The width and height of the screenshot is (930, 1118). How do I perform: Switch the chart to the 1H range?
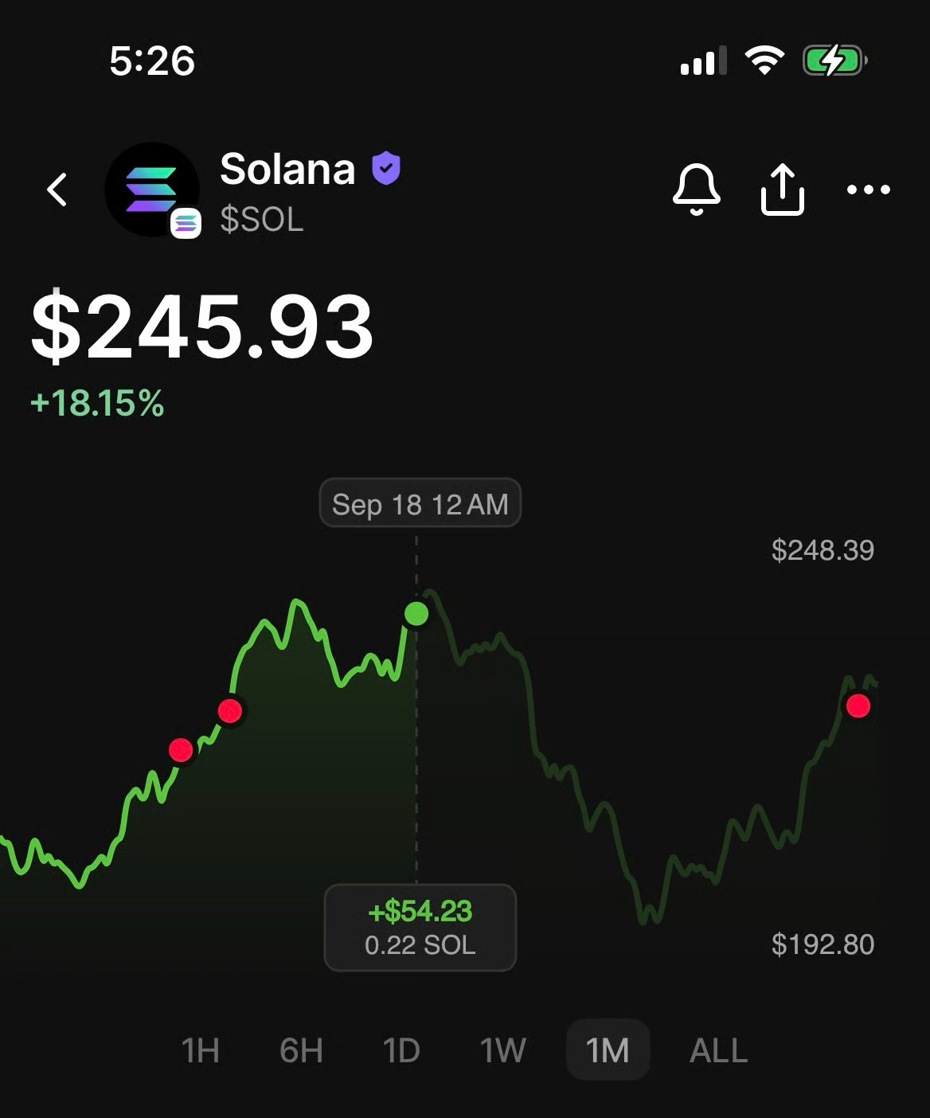tap(201, 1050)
